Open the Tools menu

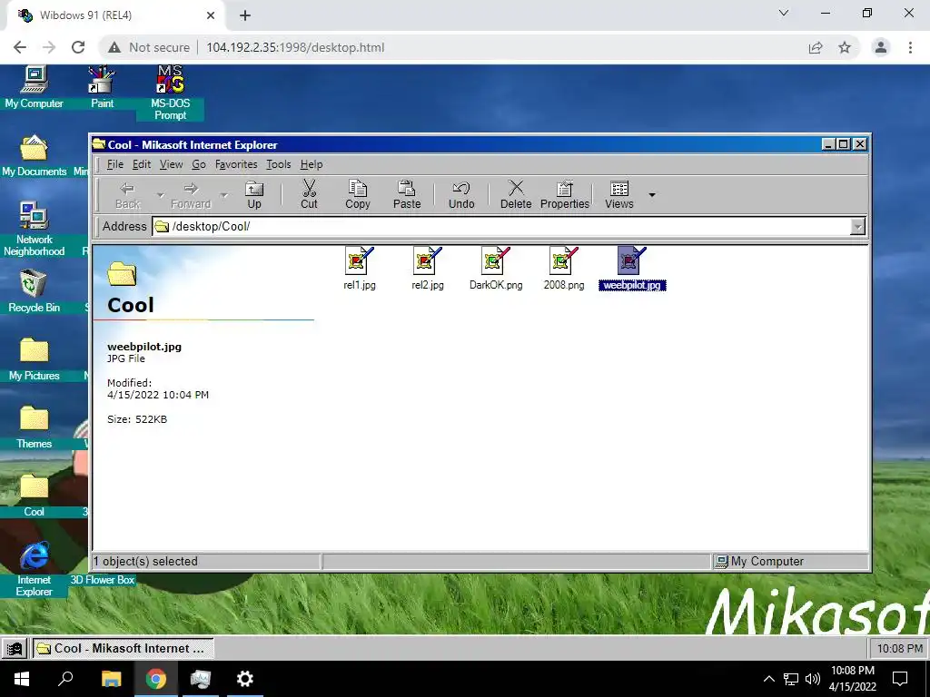tap(278, 164)
